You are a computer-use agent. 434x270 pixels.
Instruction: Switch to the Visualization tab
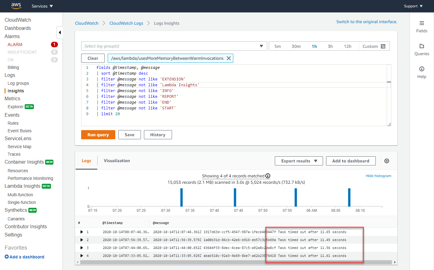tap(117, 161)
